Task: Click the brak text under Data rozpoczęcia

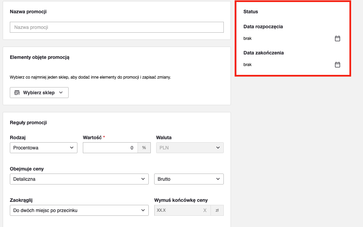Action: 248,38
